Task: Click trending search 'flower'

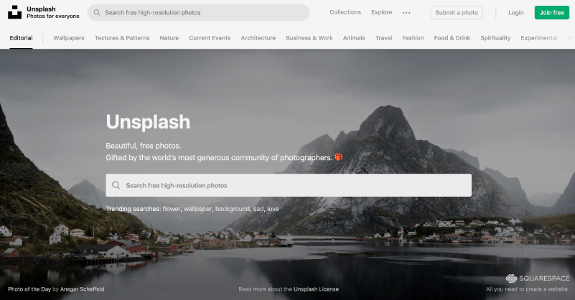Action: tap(172, 209)
